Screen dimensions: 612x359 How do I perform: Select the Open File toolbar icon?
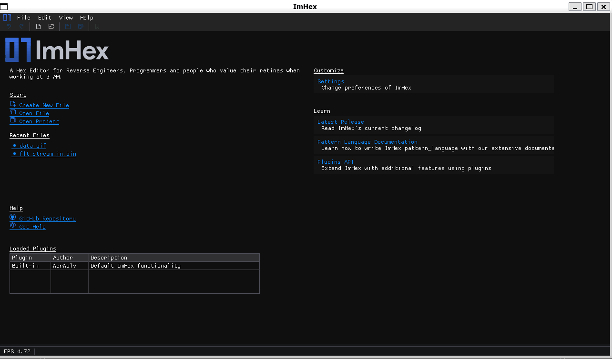(x=51, y=26)
